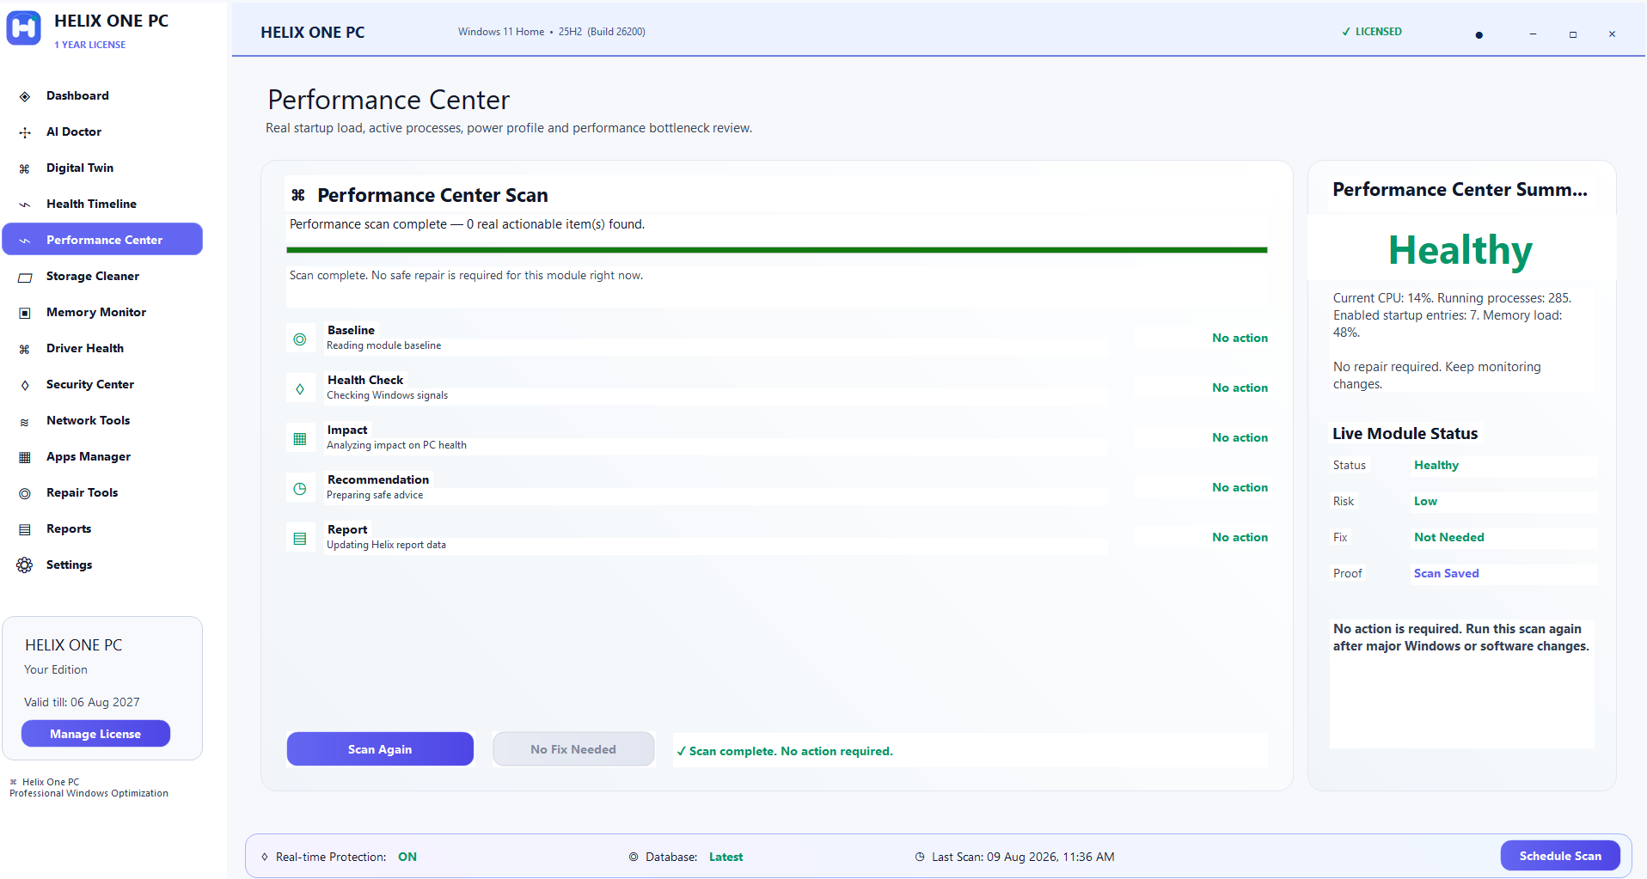Click the Fix value Not Needed

tap(1449, 537)
